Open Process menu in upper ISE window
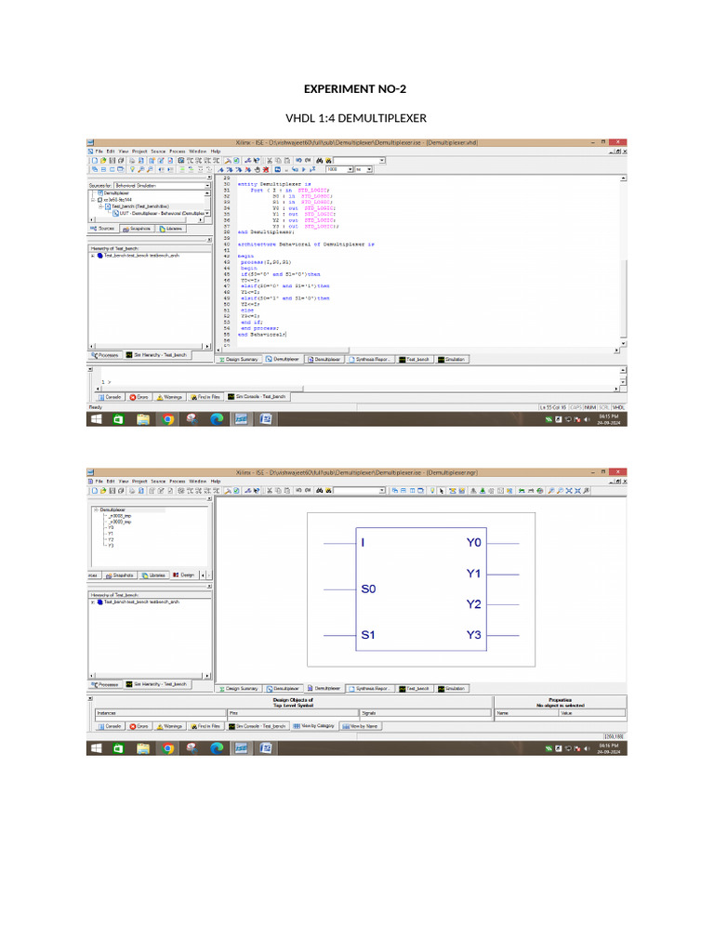Viewport: 714px width, 952px height. [x=178, y=152]
